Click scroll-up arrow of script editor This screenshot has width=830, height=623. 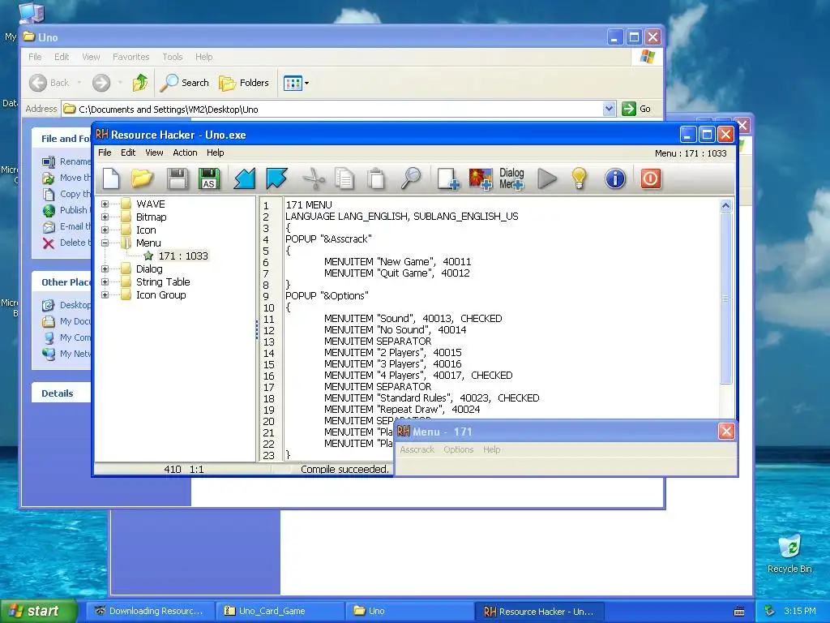coord(725,205)
